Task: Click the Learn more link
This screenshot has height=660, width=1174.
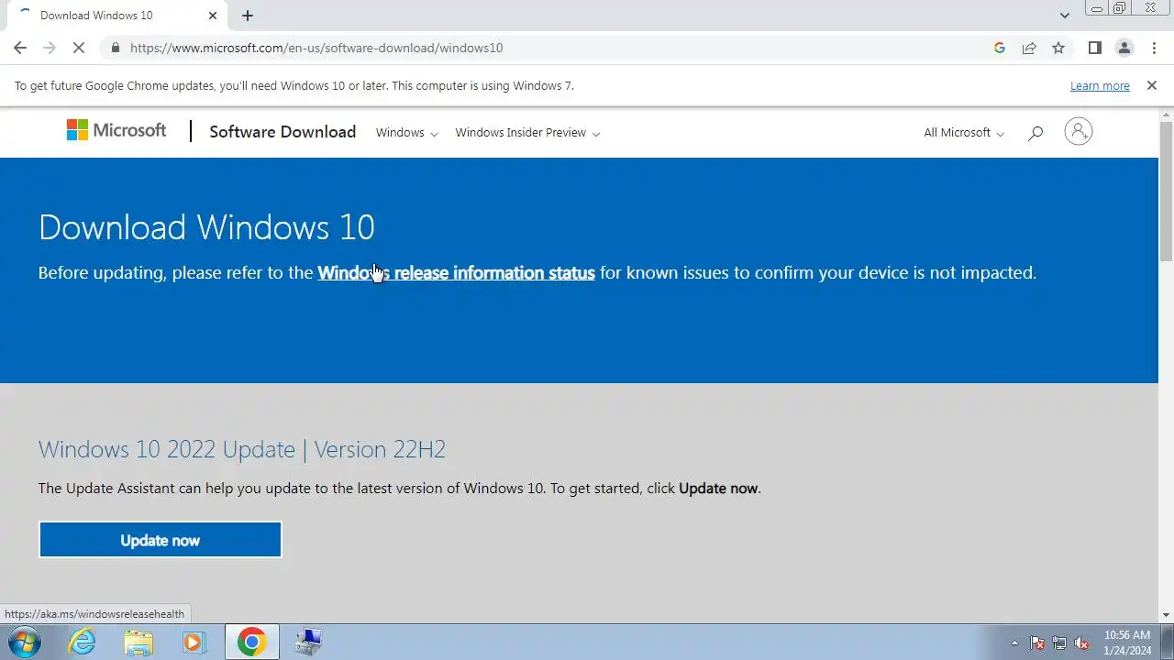Action: (1100, 85)
